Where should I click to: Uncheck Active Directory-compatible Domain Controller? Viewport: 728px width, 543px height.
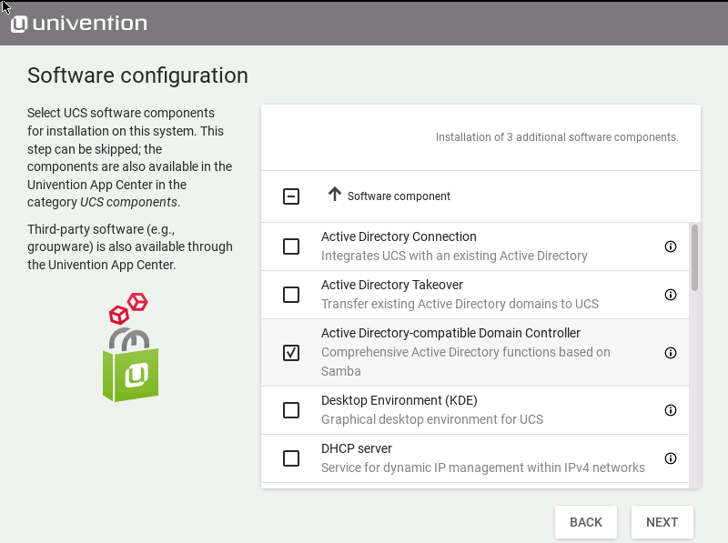[291, 353]
